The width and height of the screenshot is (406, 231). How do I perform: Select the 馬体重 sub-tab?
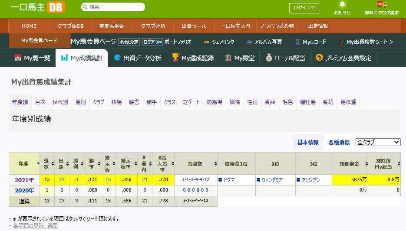tap(348, 102)
